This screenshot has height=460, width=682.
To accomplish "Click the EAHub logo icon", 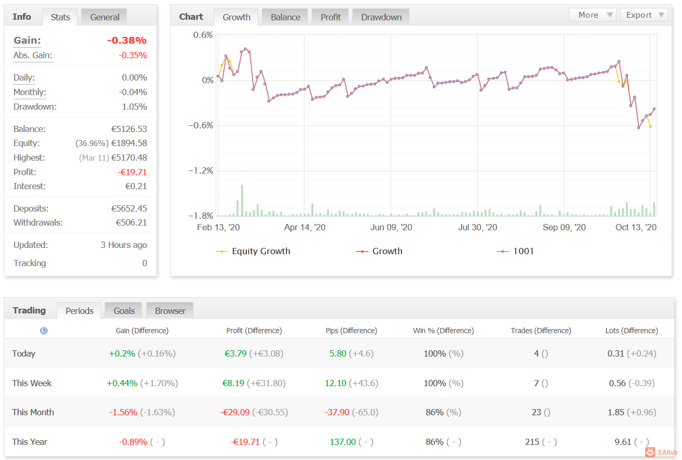I will click(650, 452).
